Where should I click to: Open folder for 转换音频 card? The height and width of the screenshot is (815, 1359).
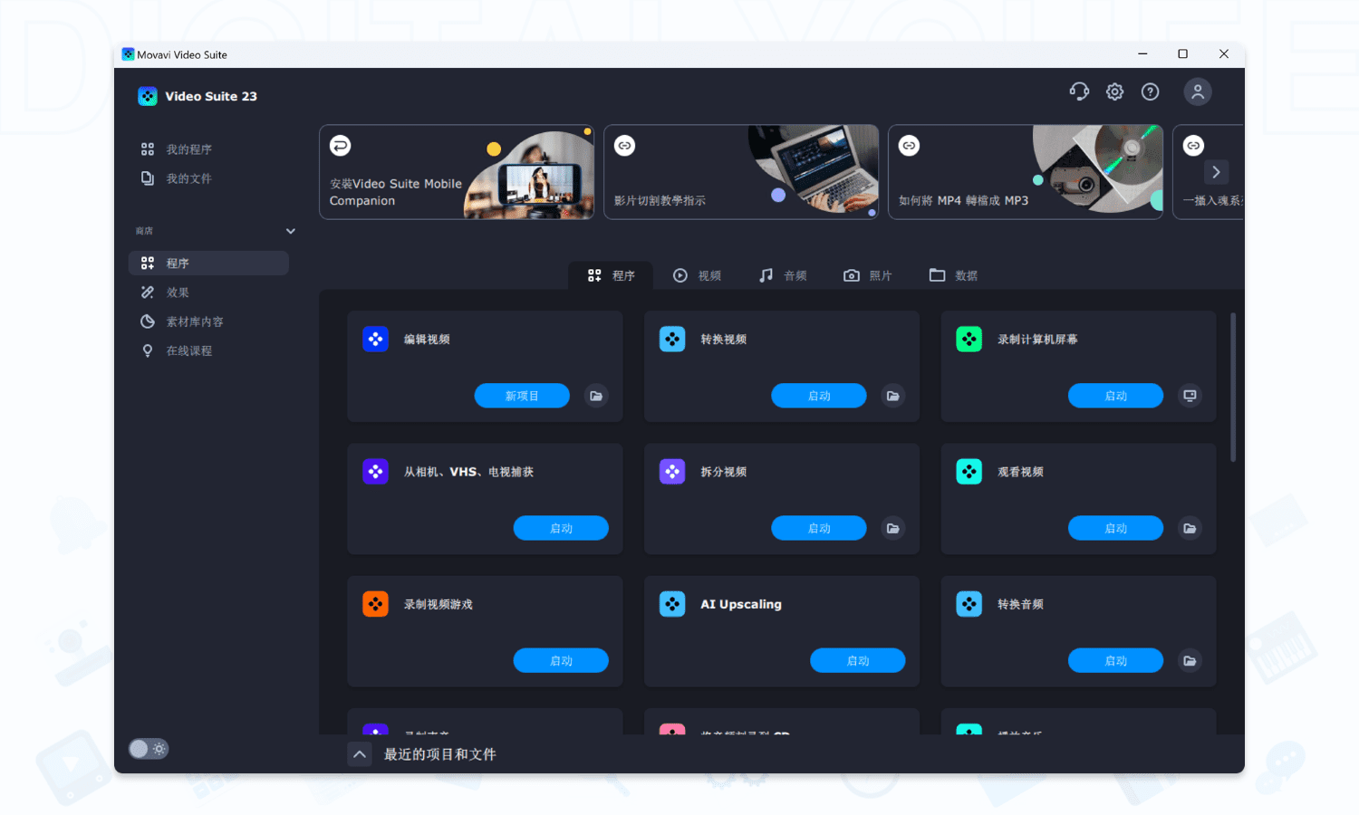point(1190,660)
